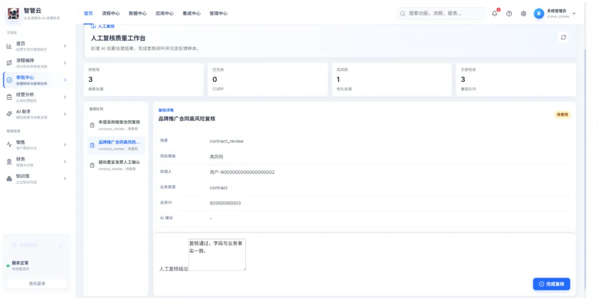Focus the search 搜索功能、流程、报表 field
This screenshot has width=598, height=303.
click(441, 13)
